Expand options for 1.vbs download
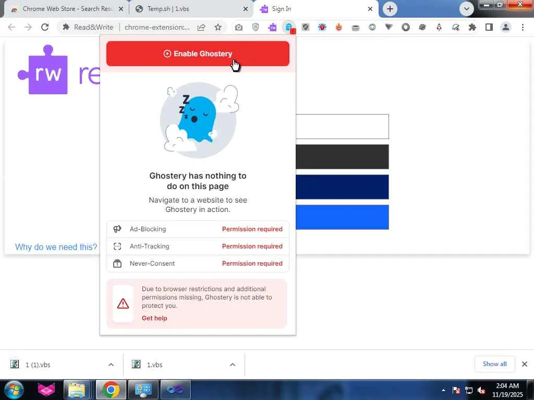Image resolution: width=534 pixels, height=400 pixels. 233,365
